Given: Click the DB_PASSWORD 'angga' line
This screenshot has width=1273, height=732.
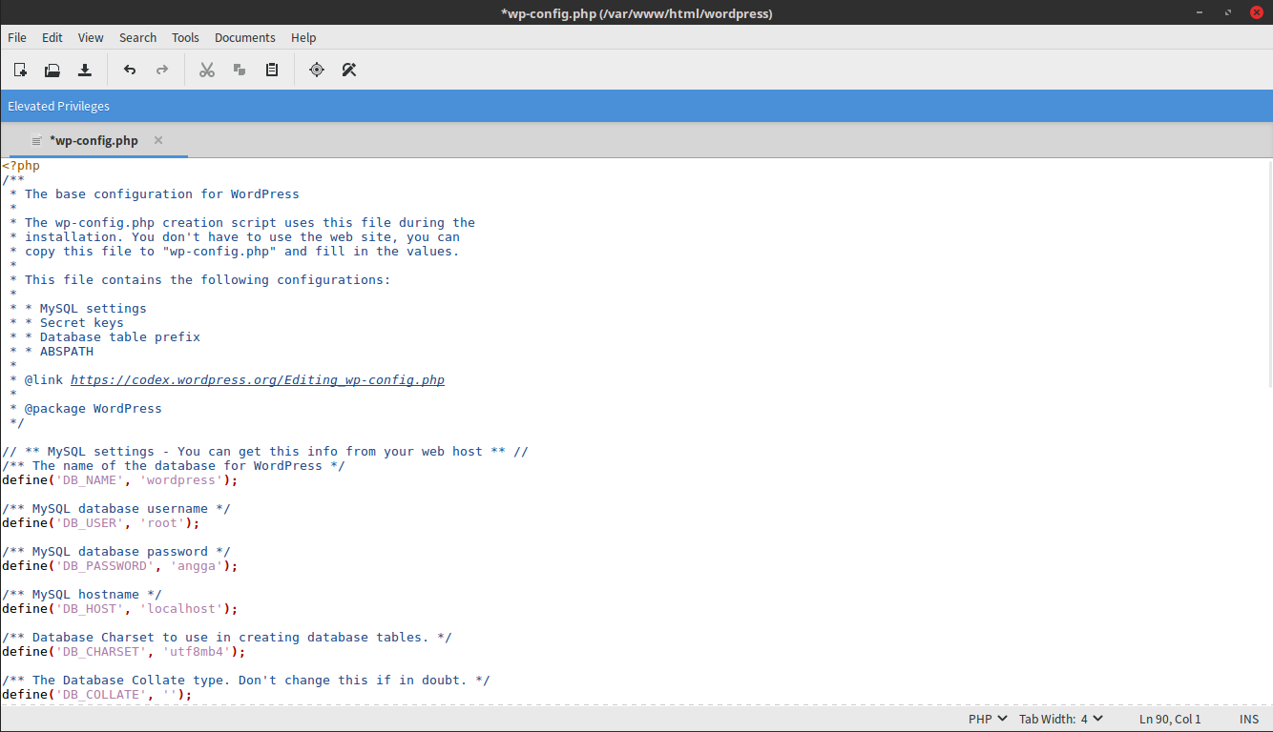Looking at the screenshot, I should 119,566.
